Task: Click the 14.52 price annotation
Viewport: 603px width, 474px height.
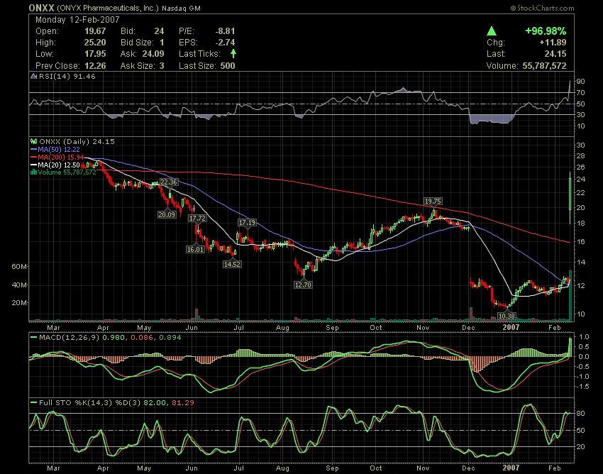Action: point(232,264)
